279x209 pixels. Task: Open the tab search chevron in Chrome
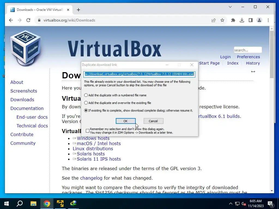point(230,7)
